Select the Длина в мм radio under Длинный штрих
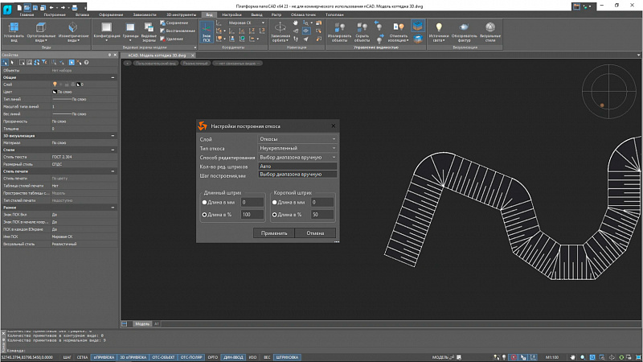 [x=204, y=203]
